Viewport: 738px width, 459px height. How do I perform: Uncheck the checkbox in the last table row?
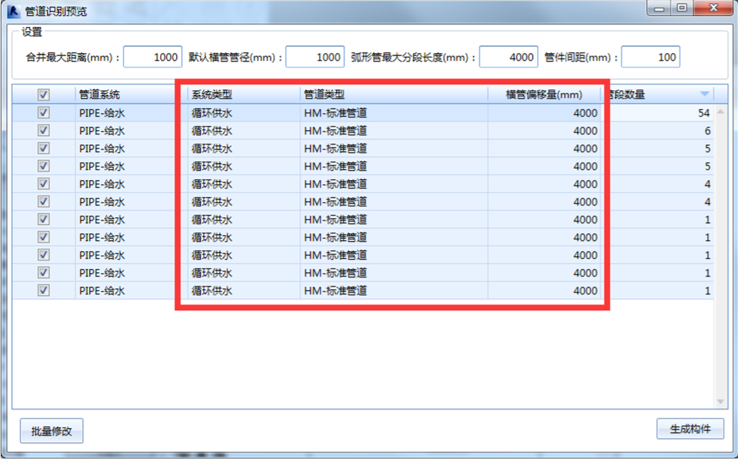[43, 290]
